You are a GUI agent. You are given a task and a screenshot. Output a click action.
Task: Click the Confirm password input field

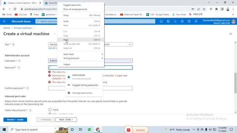click(90, 88)
